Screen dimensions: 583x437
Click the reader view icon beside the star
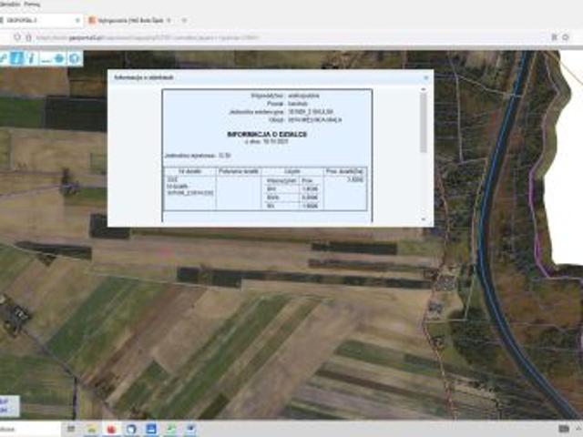554,37
